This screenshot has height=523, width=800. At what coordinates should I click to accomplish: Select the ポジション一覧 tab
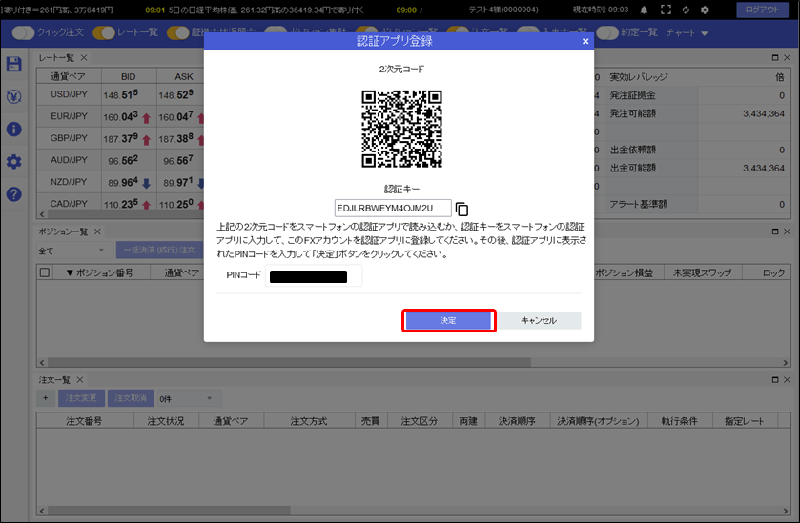(x=63, y=231)
